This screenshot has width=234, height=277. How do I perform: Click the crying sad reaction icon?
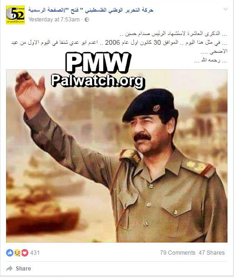tap(17, 253)
